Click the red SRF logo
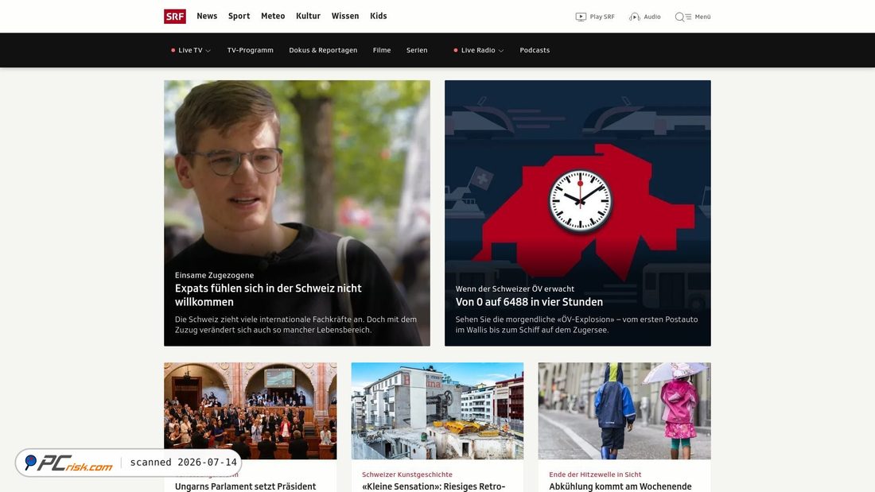This screenshot has width=875, height=492. coord(175,16)
